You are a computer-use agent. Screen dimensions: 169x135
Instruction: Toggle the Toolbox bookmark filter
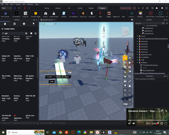[x=31, y=33]
